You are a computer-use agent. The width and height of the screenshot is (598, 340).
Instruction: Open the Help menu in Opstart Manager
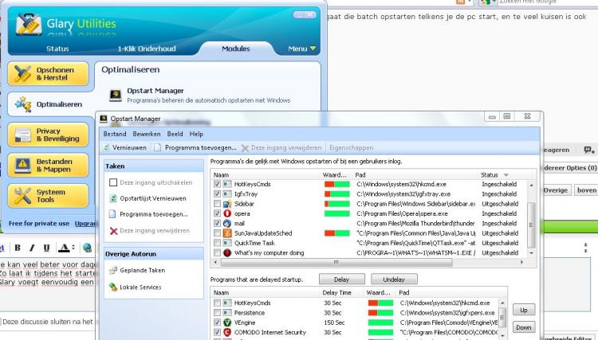[196, 134]
